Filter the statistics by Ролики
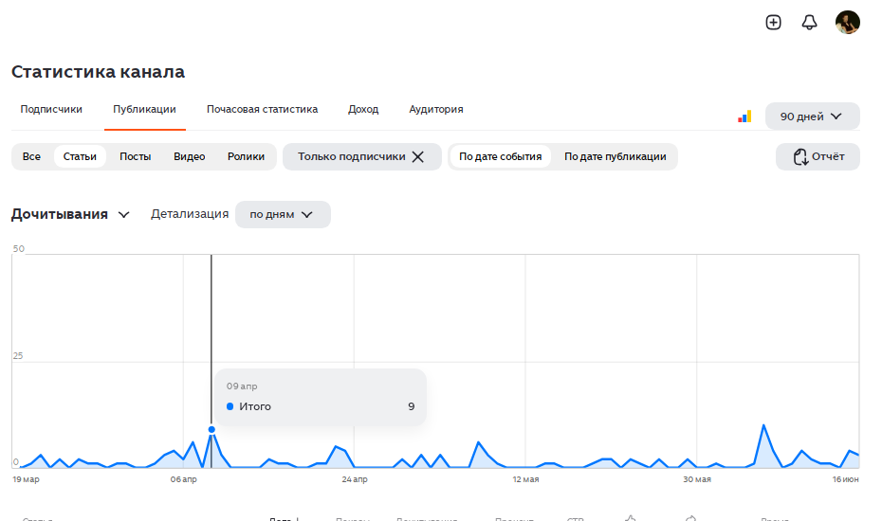This screenshot has height=521, width=882. [246, 157]
